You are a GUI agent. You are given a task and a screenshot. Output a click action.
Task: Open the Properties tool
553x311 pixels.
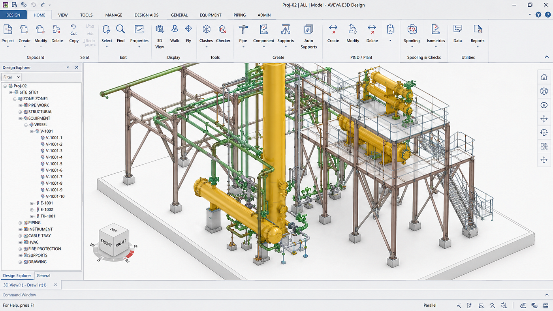click(x=139, y=34)
